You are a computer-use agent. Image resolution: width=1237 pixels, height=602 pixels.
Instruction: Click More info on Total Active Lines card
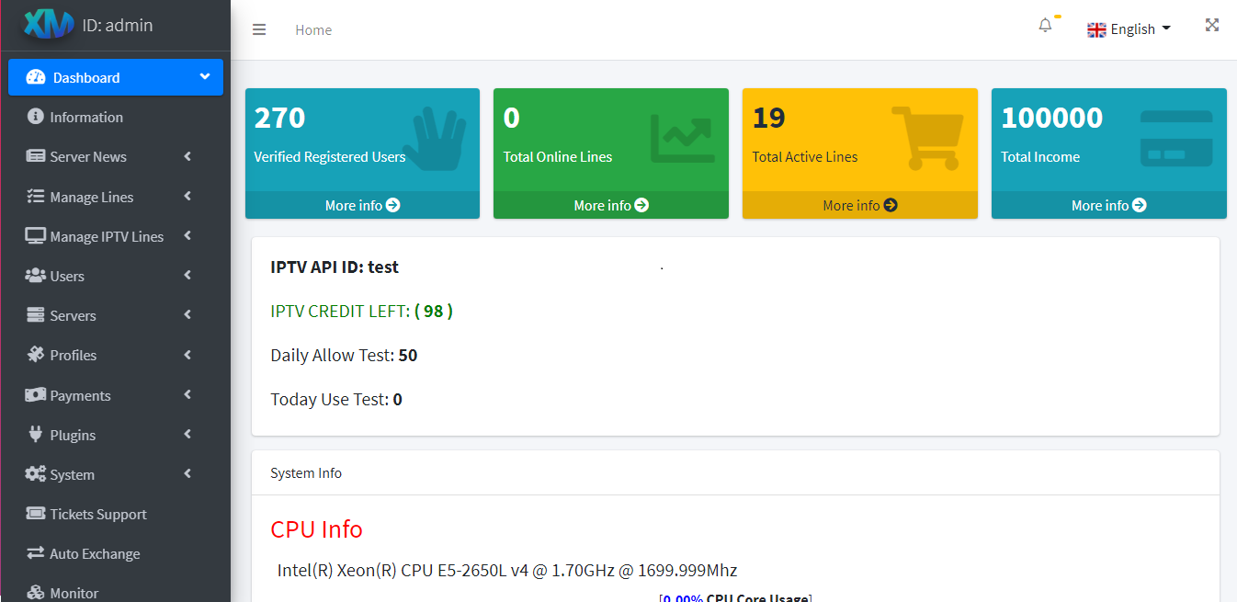click(x=859, y=205)
